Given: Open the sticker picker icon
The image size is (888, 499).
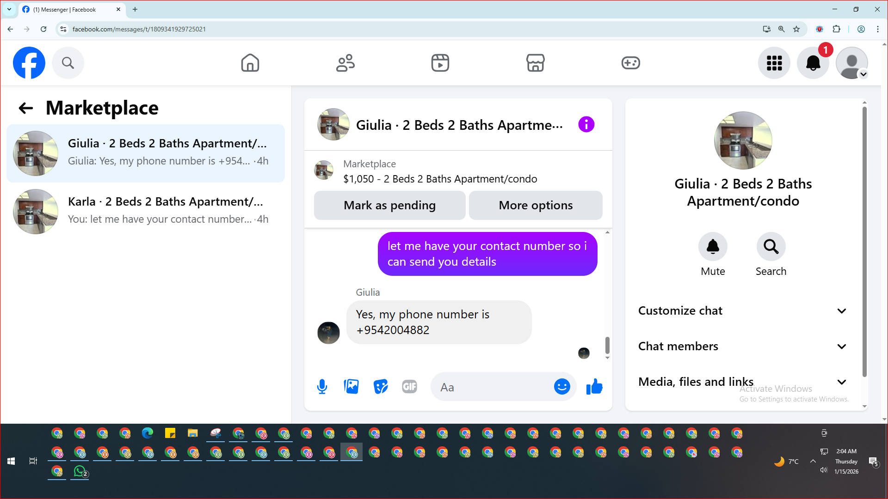Looking at the screenshot, I should point(380,387).
